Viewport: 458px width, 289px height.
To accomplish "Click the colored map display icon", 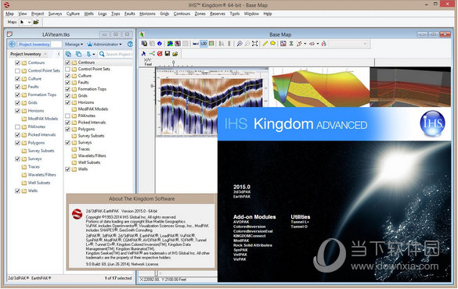I will click(x=170, y=44).
